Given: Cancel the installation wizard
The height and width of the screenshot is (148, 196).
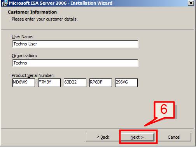Looking at the screenshot, I should tap(174, 137).
